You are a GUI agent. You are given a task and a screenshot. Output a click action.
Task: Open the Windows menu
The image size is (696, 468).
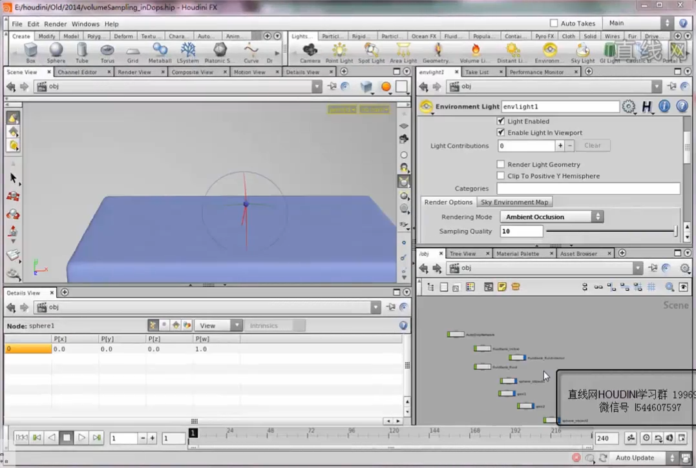(86, 24)
